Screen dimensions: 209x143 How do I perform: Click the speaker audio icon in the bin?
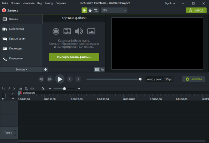(79, 31)
